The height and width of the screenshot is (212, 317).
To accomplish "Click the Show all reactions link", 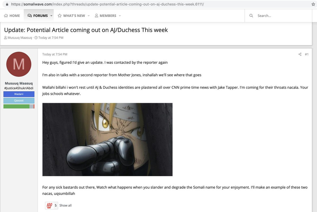I will [65, 205].
